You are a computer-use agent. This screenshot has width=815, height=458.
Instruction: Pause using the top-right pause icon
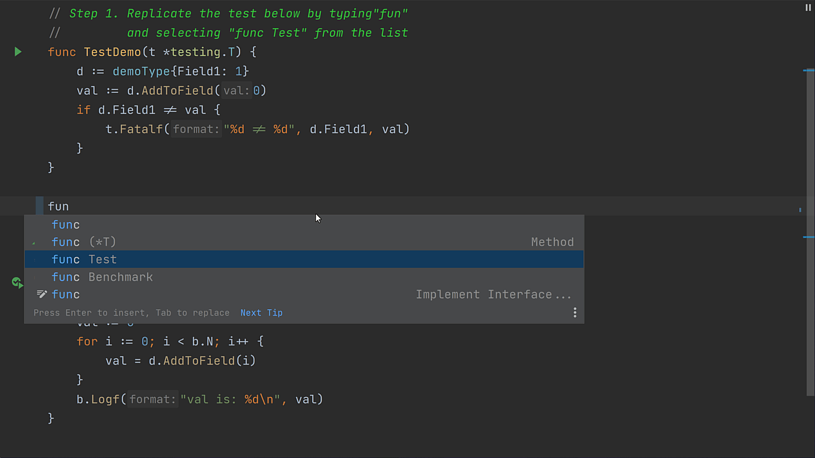809,8
